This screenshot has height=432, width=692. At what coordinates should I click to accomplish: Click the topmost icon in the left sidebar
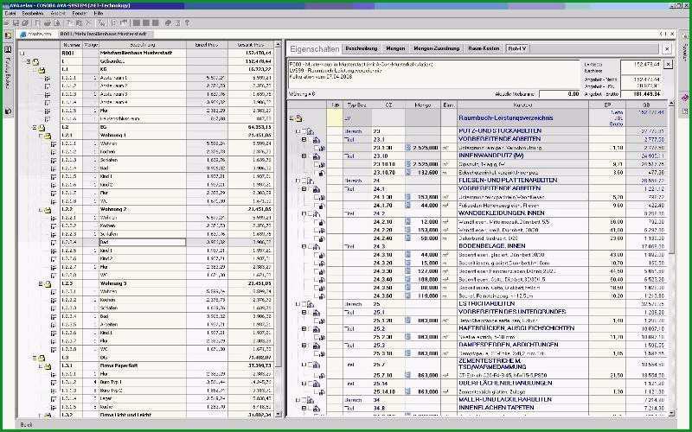pos(8,35)
